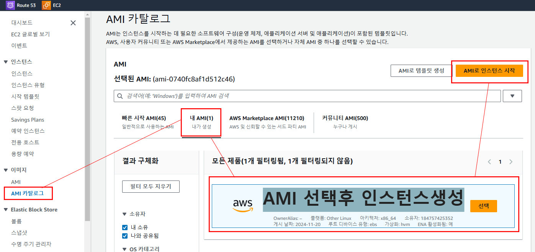Focus the AMI search input field

point(307,96)
